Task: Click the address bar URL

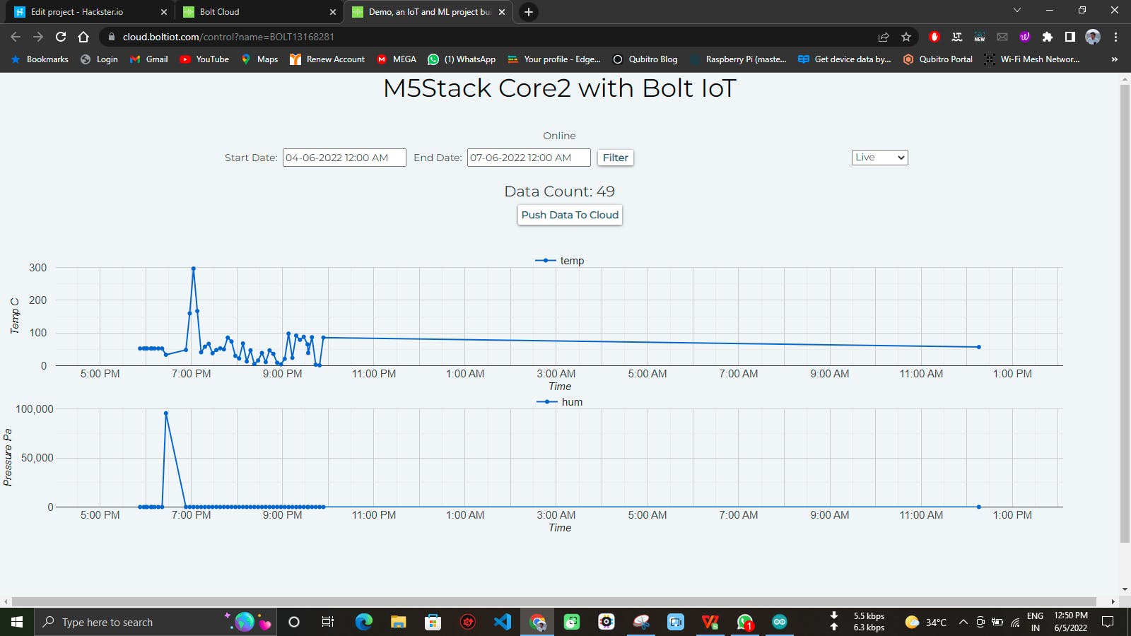Action: 228,37
